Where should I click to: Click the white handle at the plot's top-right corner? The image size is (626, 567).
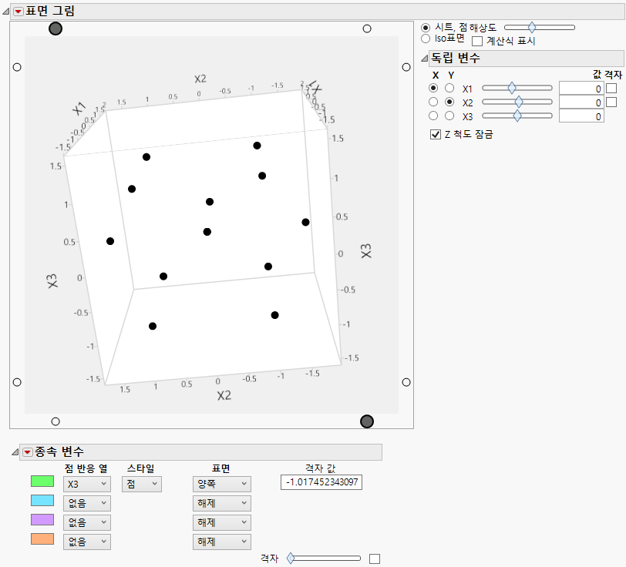point(366,29)
